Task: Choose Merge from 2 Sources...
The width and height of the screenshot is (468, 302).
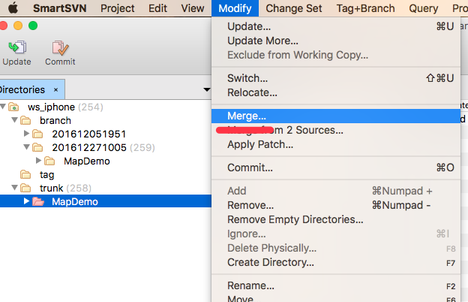Action: click(336, 131)
